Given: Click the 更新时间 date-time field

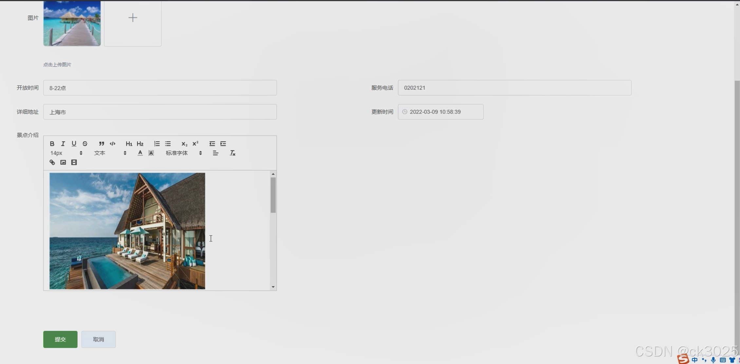Looking at the screenshot, I should 440,112.
